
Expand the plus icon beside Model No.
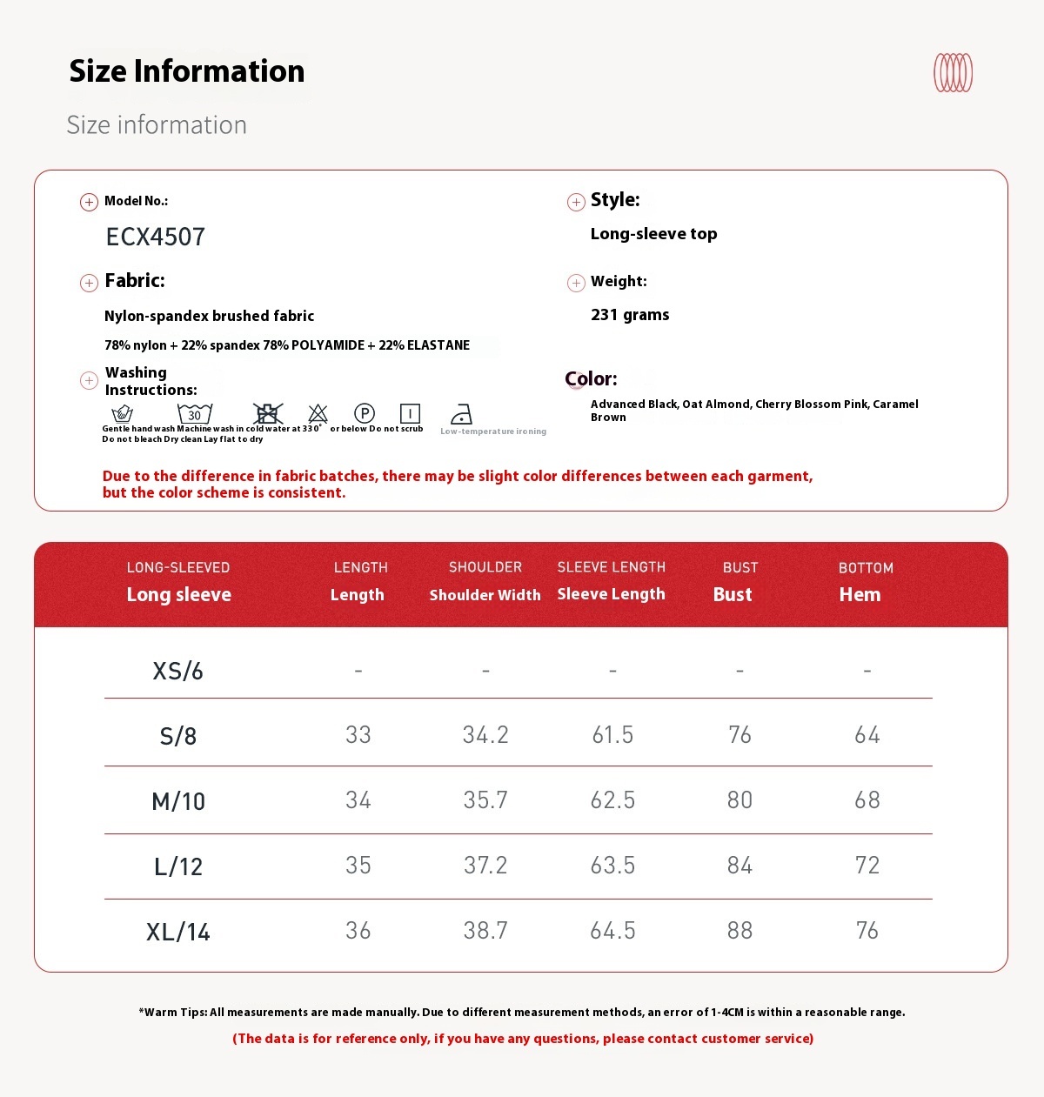tap(89, 203)
